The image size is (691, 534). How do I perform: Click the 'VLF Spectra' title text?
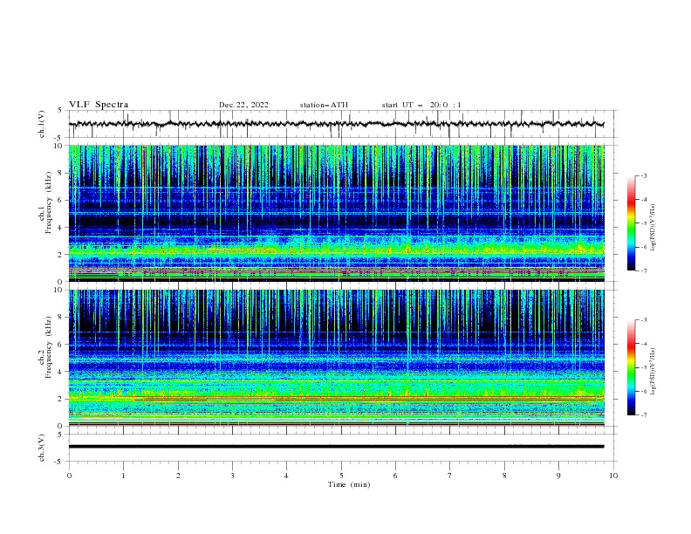pyautogui.click(x=99, y=105)
